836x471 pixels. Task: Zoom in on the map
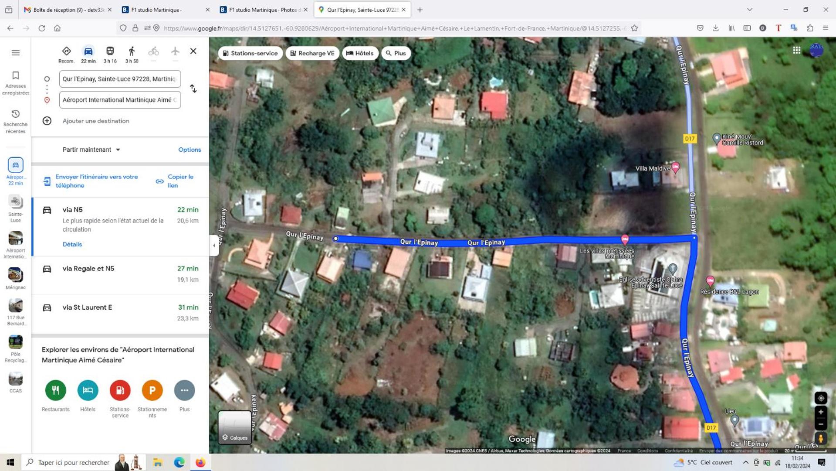pyautogui.click(x=821, y=412)
